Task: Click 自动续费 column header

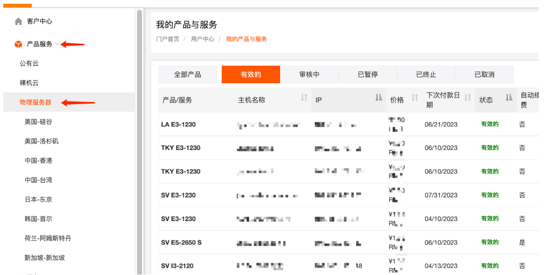Action: click(x=529, y=100)
